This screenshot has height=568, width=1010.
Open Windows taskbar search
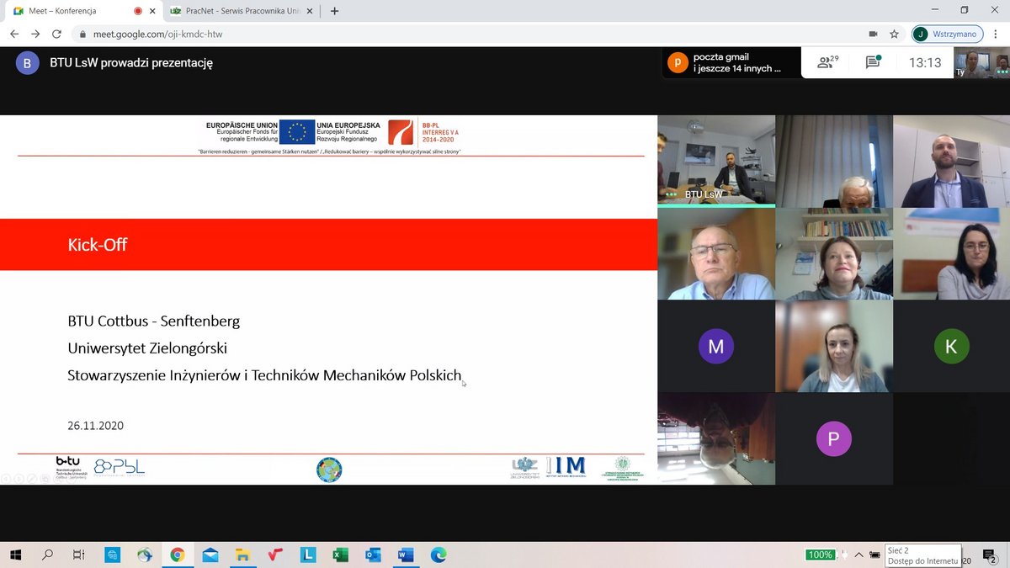tap(47, 555)
